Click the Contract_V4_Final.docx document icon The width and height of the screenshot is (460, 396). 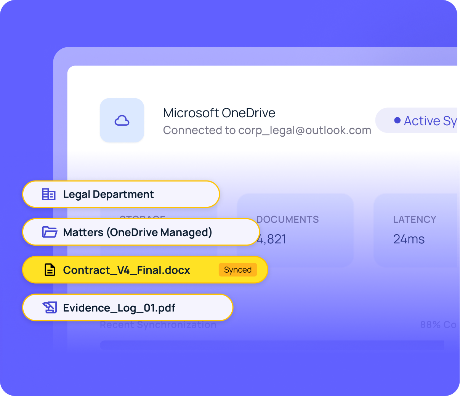coord(50,270)
